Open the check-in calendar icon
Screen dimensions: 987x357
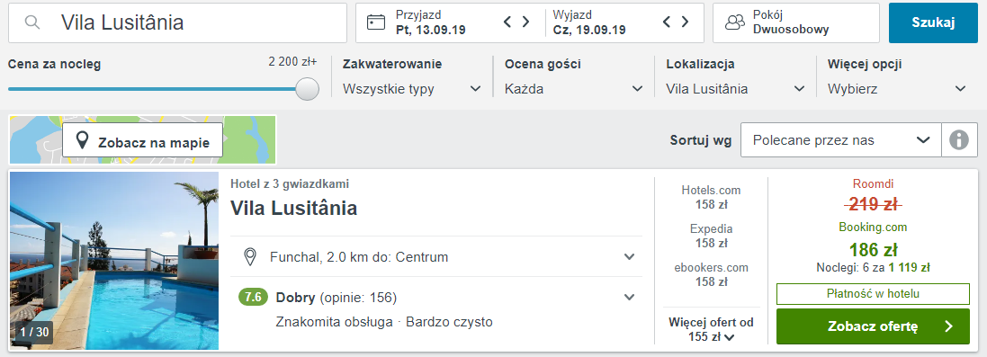point(376,22)
